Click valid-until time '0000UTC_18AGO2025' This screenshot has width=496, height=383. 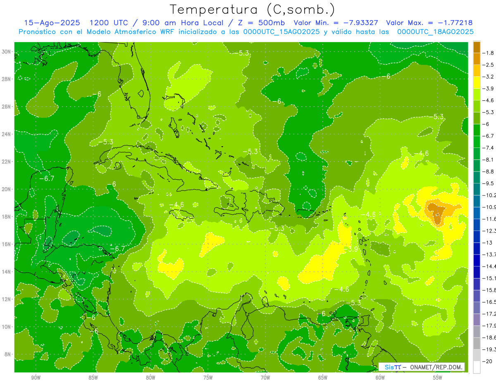pyautogui.click(x=435, y=32)
